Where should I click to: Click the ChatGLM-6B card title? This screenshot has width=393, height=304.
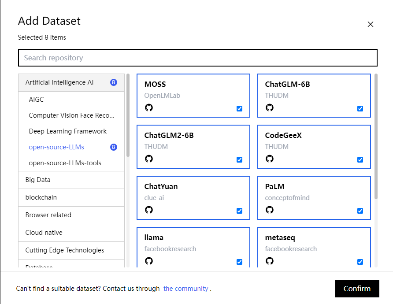(x=288, y=84)
